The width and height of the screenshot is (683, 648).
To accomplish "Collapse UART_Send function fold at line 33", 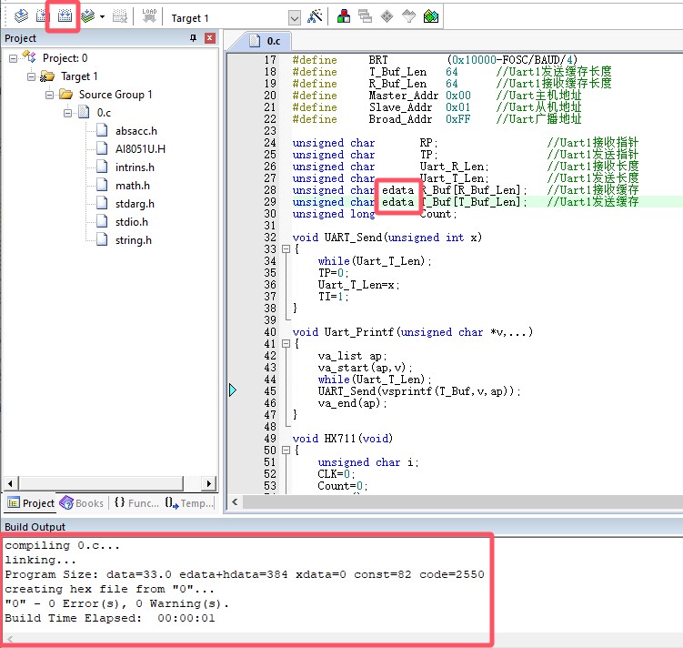I will pyautogui.click(x=286, y=249).
